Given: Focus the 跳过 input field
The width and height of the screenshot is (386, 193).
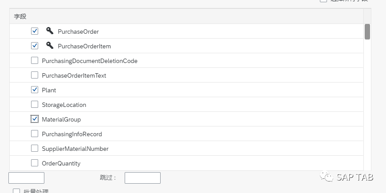Looking at the screenshot, I should pos(142,178).
